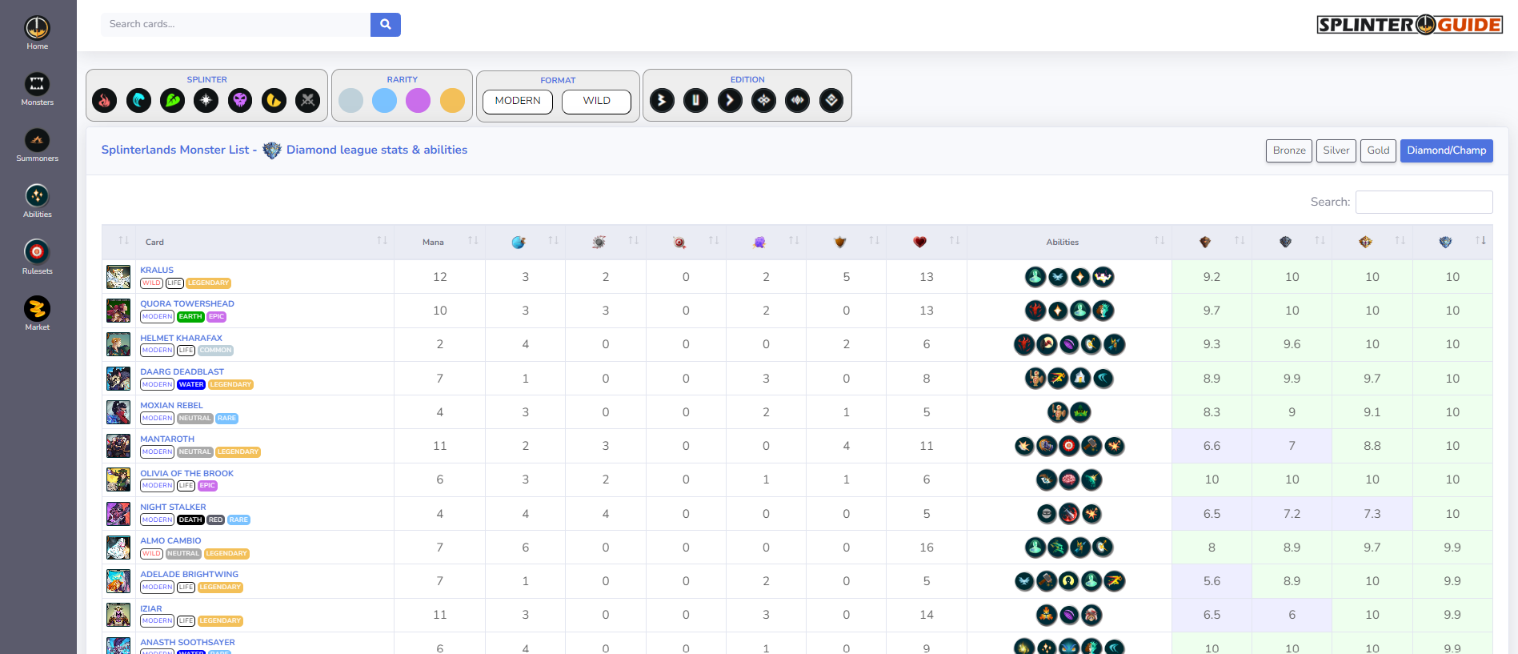This screenshot has height=654, width=1518.
Task: Click the Health heart column header icon
Action: pyautogui.click(x=920, y=242)
